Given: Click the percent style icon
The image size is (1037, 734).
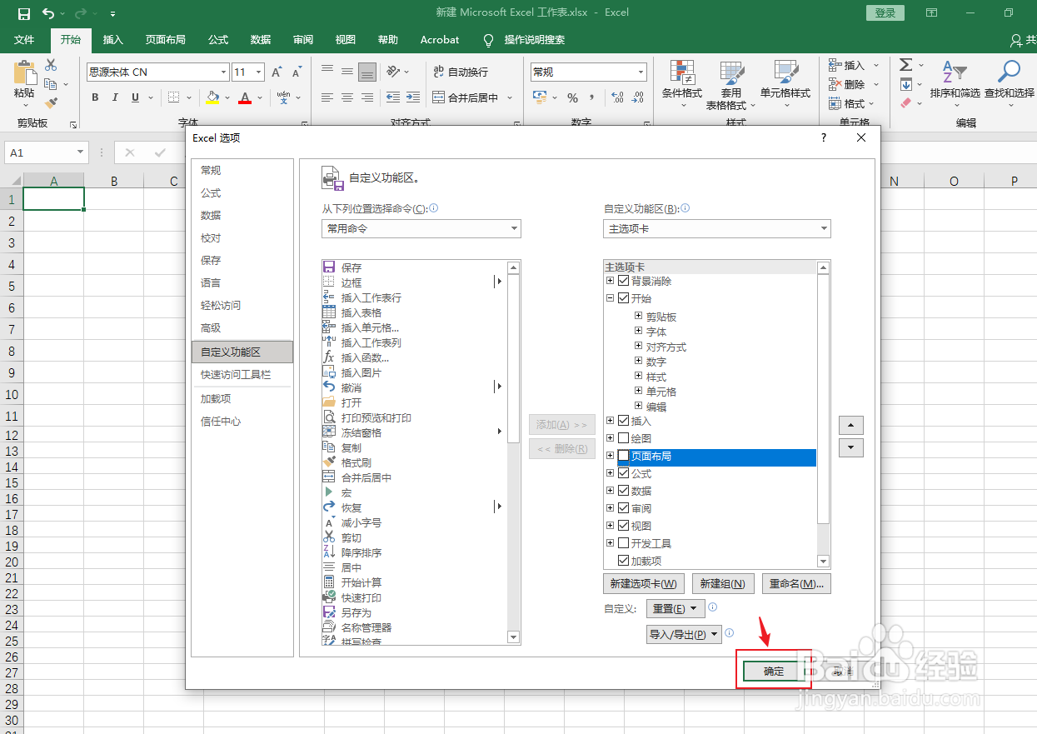Looking at the screenshot, I should pyautogui.click(x=572, y=97).
